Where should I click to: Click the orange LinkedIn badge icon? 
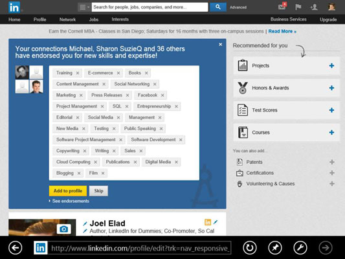coord(208,222)
